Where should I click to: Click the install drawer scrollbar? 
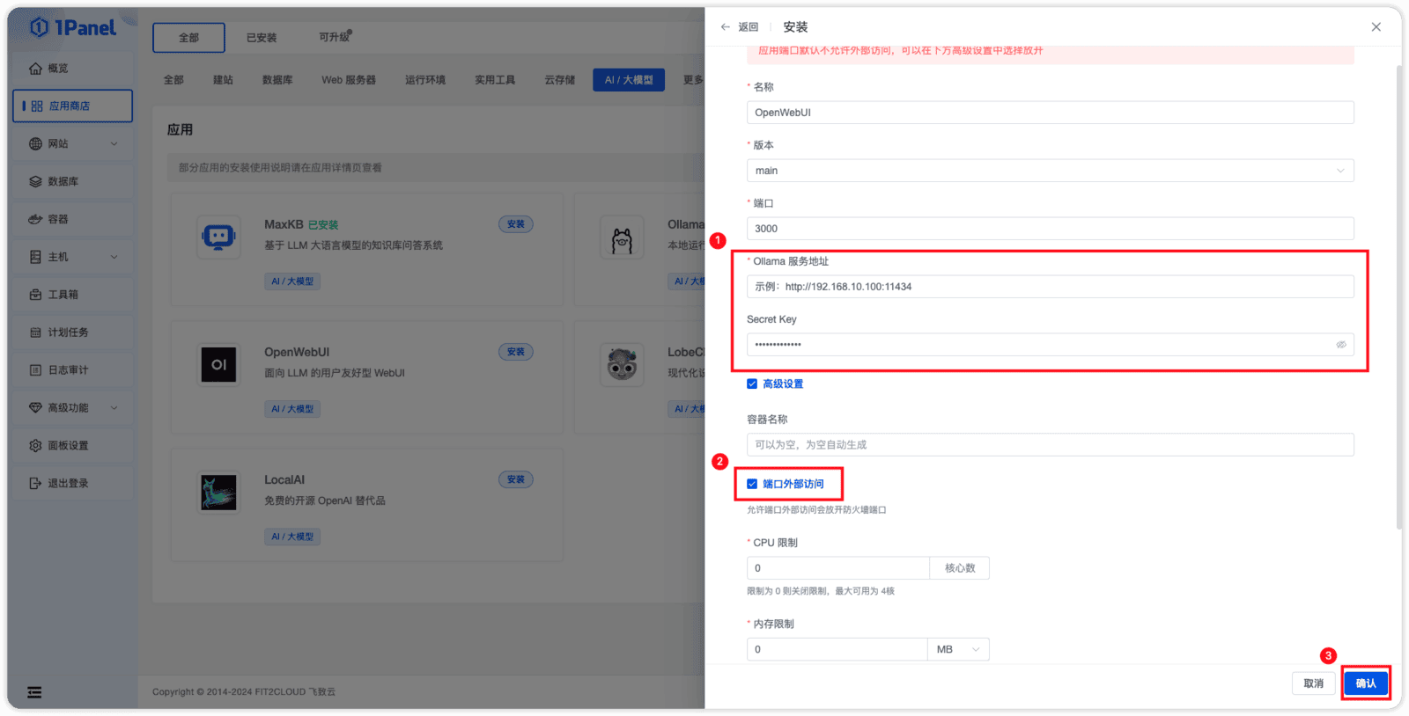click(1398, 296)
